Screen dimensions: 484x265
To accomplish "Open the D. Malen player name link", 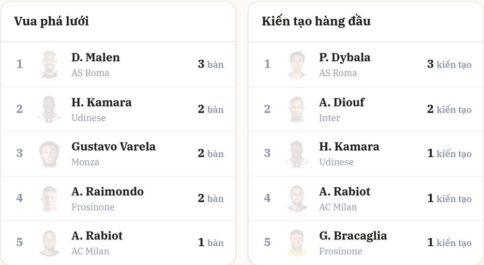I will (x=96, y=57).
